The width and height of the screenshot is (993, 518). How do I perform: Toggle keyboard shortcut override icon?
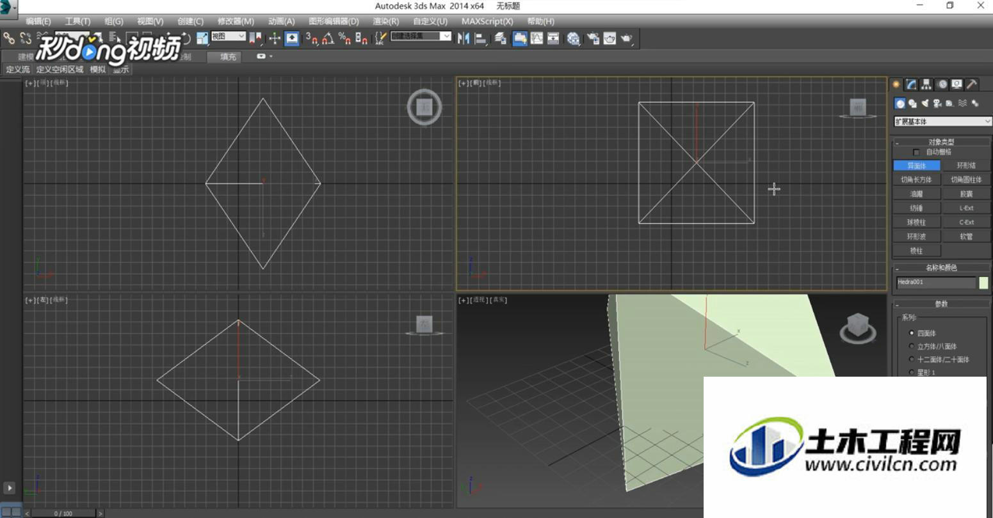[x=292, y=38]
